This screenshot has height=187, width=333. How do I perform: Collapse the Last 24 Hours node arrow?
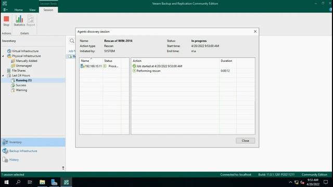(x=3, y=76)
